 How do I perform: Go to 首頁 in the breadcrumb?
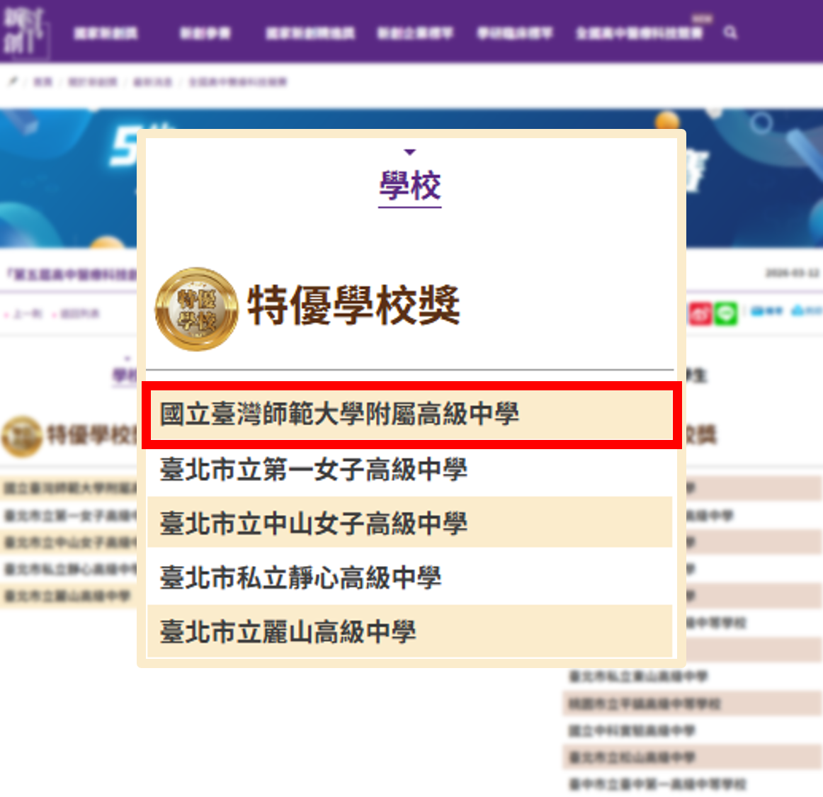(x=42, y=82)
